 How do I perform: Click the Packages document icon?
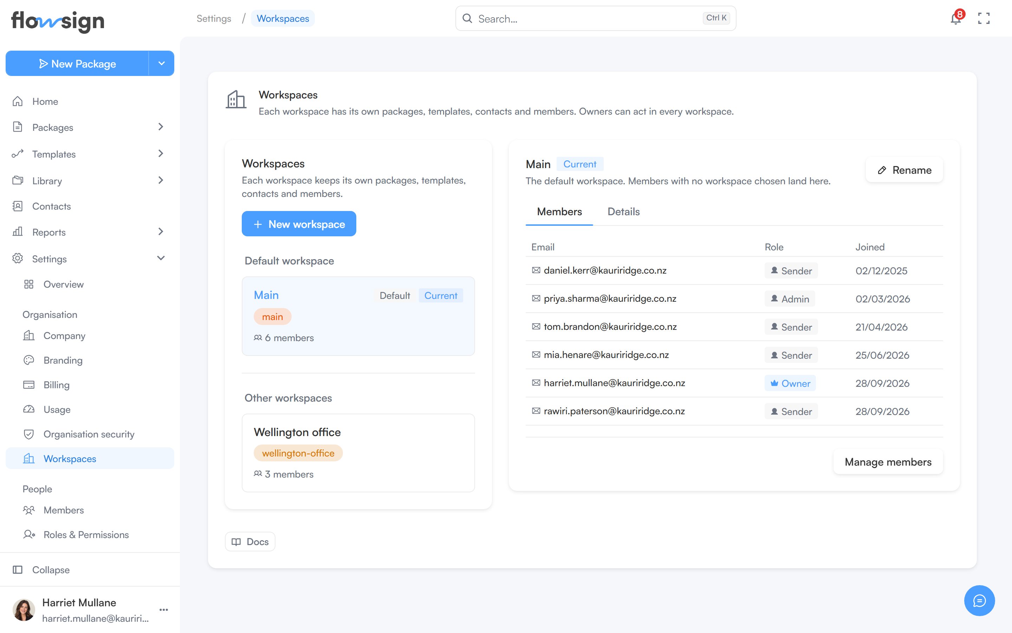pos(18,127)
